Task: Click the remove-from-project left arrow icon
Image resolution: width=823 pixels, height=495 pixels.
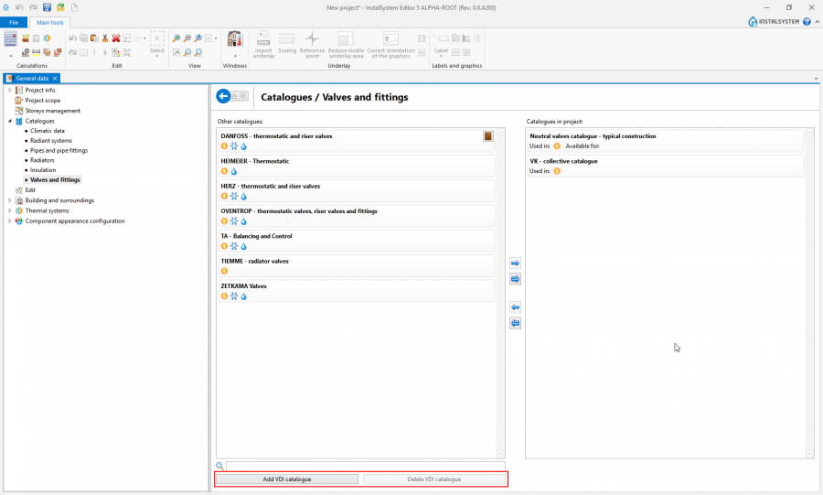Action: (x=515, y=307)
